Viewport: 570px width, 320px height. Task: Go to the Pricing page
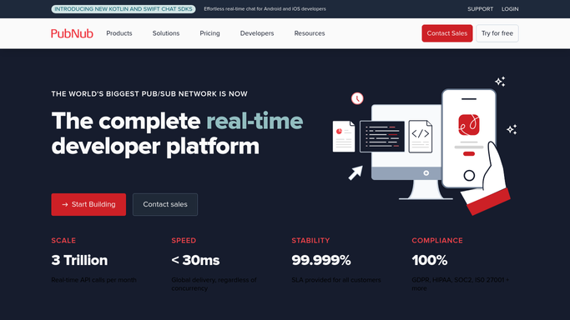tap(209, 33)
